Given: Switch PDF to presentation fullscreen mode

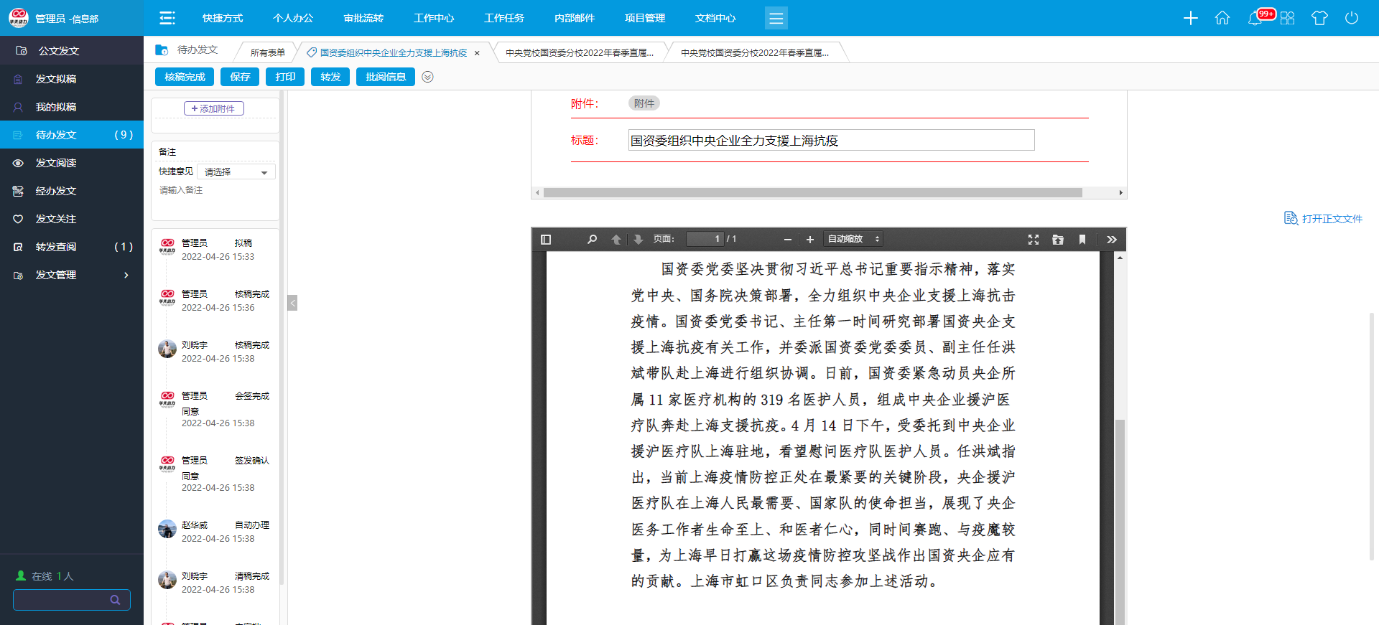Looking at the screenshot, I should click(x=1034, y=240).
